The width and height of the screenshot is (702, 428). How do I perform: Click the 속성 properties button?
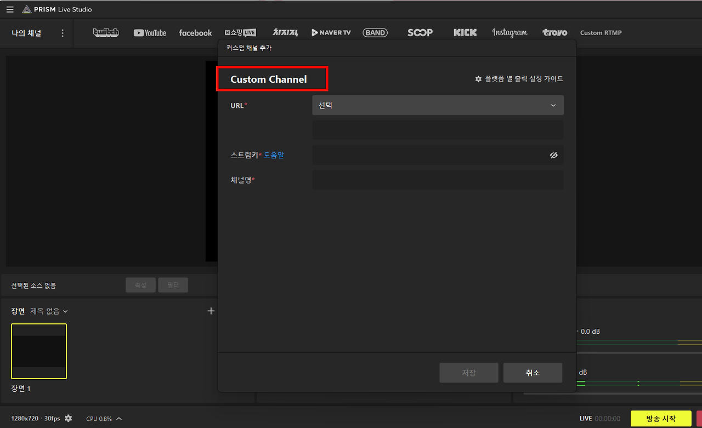click(140, 285)
